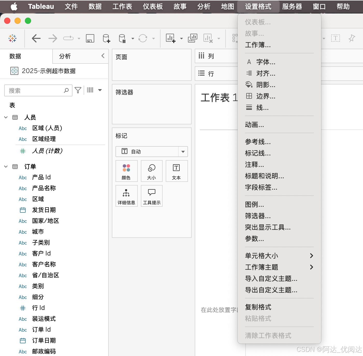
Task: Click the clear worksheet icon
Action: (x=208, y=38)
